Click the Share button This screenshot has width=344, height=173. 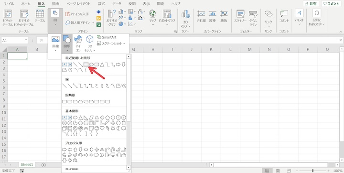tap(311, 4)
